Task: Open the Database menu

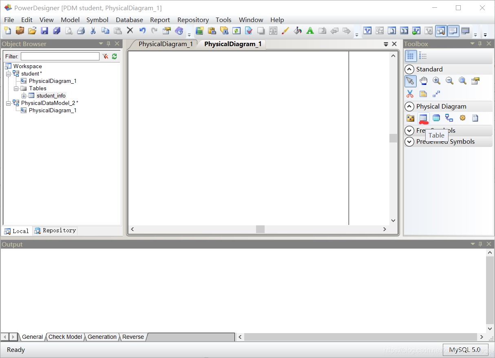Action: pos(129,20)
